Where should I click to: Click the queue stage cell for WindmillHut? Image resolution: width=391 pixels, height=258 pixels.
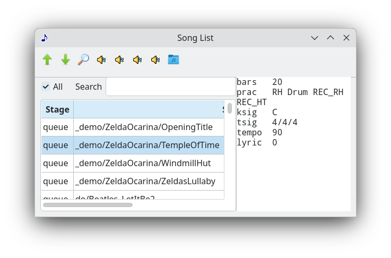[56, 163]
